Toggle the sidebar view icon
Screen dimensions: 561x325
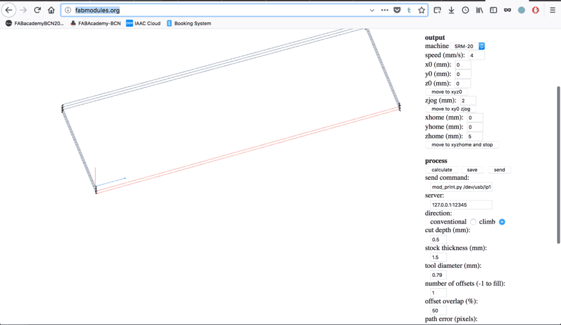(x=493, y=10)
